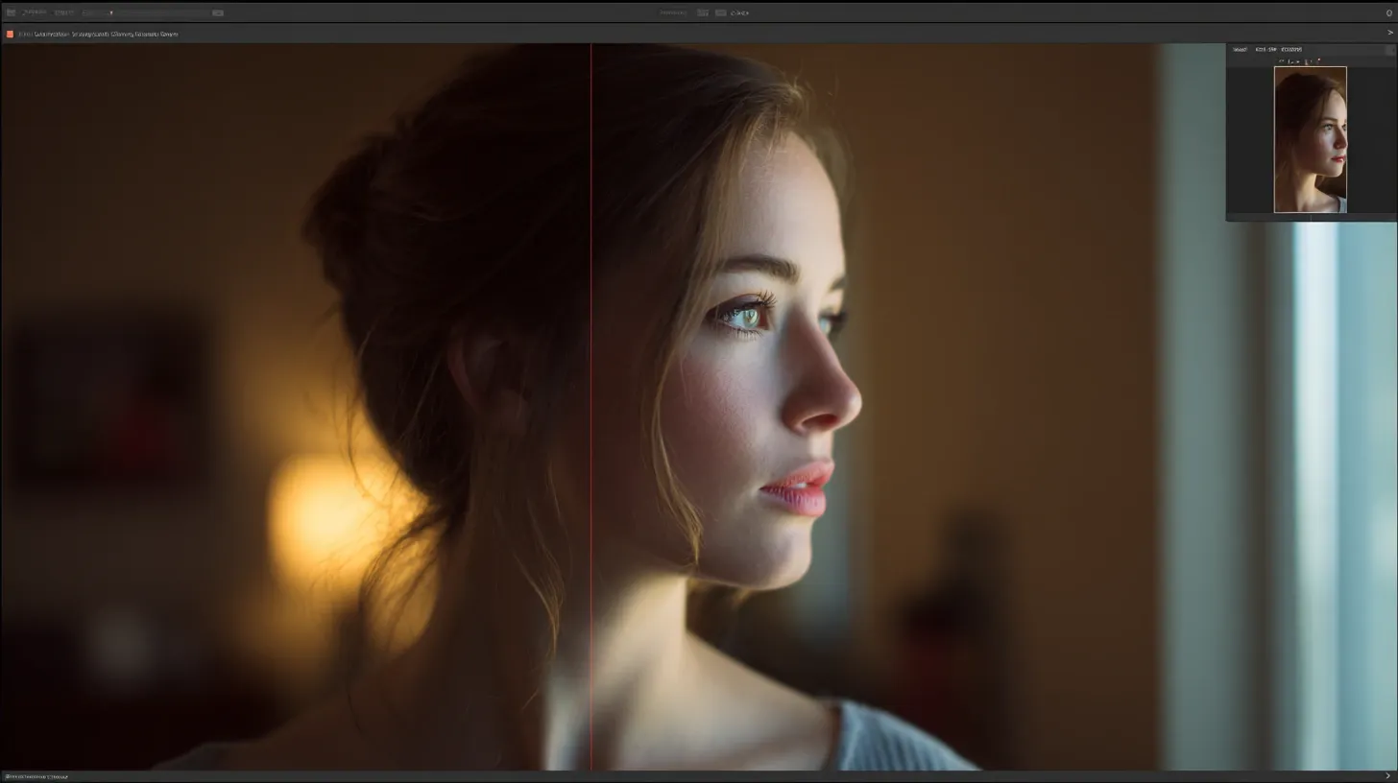Viewport: 1398px width, 783px height.
Task: Click the second small icon in the top center toolbar
Action: [720, 12]
